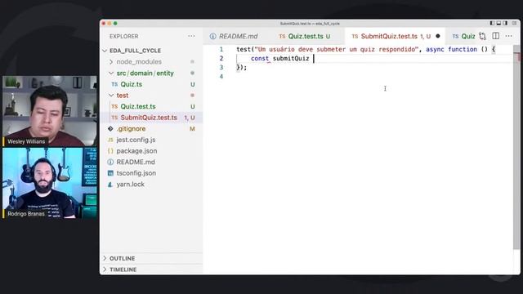
Task: Click the editor vertical scrollbar
Action: pyautogui.click(x=516, y=147)
